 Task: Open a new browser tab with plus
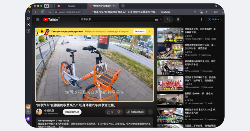click(x=123, y=6)
